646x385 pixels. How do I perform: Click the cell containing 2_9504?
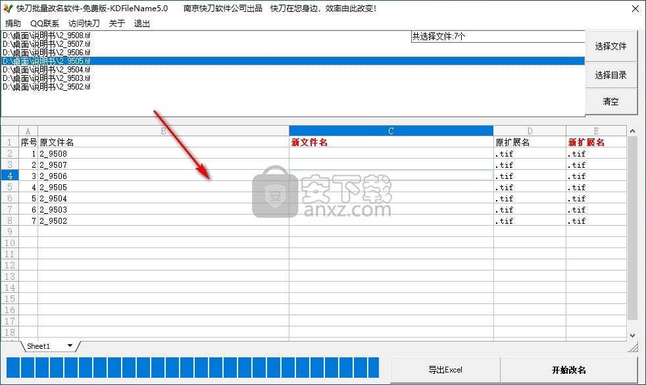(x=163, y=198)
